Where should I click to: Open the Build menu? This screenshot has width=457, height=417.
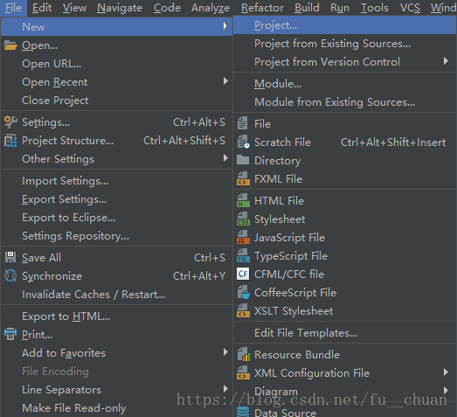[x=307, y=8]
